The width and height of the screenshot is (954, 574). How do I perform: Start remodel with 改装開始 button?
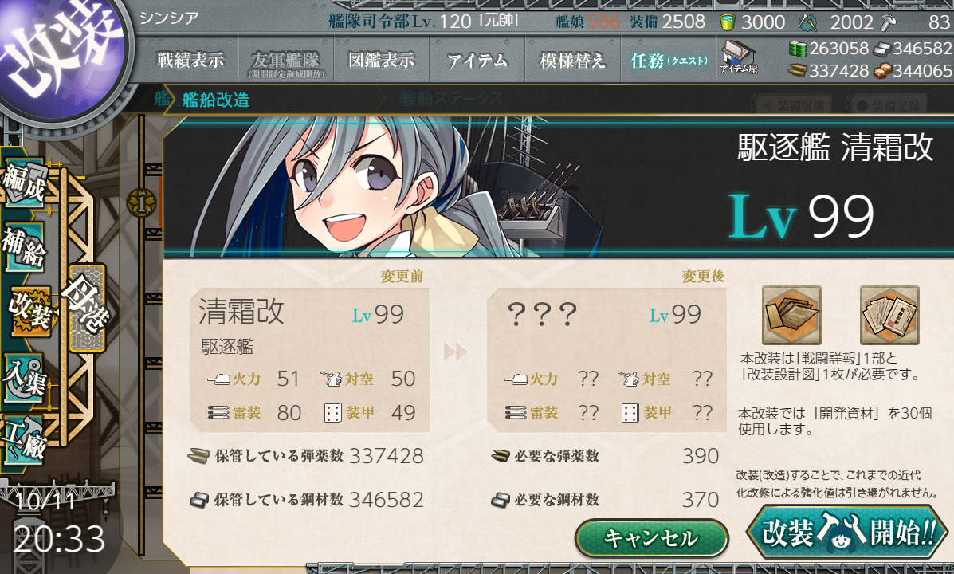[847, 532]
